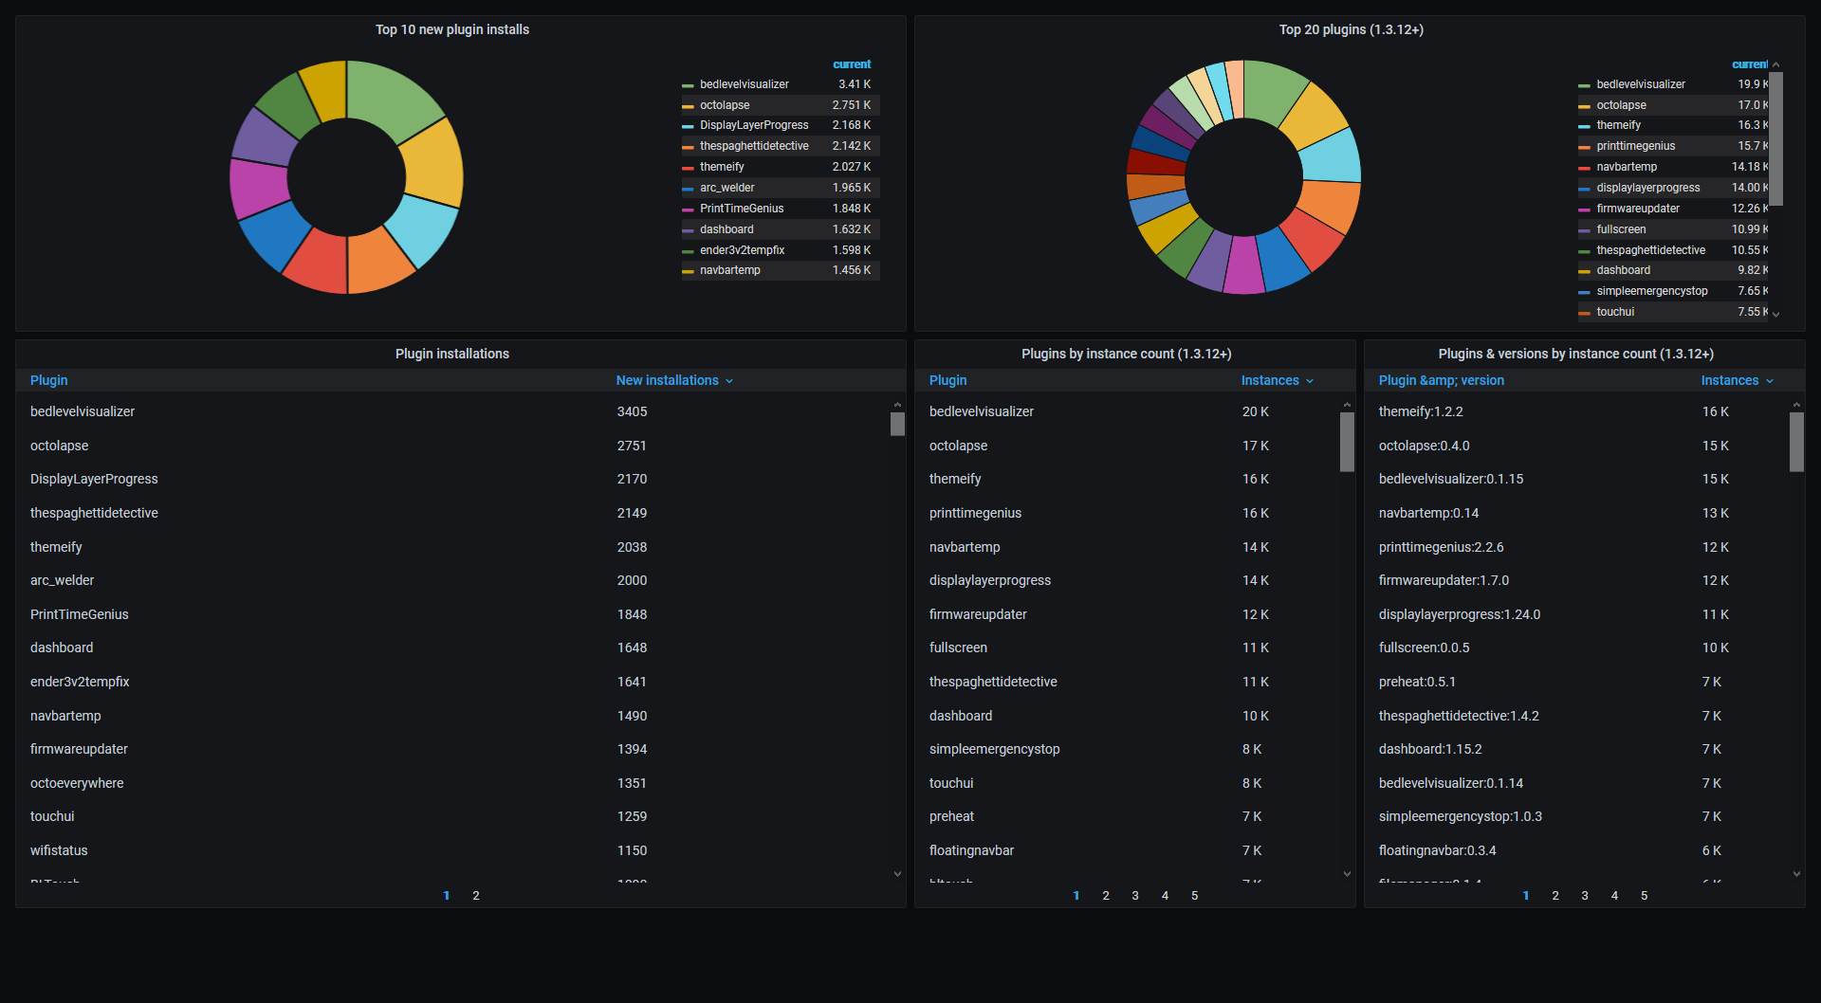1821x1003 pixels.
Task: Click the Plugins by instance count scrollbar thumb
Action: [x=1347, y=442]
